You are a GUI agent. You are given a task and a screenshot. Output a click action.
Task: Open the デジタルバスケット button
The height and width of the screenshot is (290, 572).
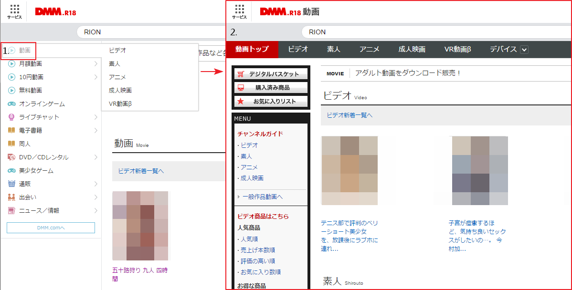[271, 74]
